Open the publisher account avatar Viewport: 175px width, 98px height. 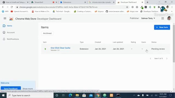click(169, 18)
